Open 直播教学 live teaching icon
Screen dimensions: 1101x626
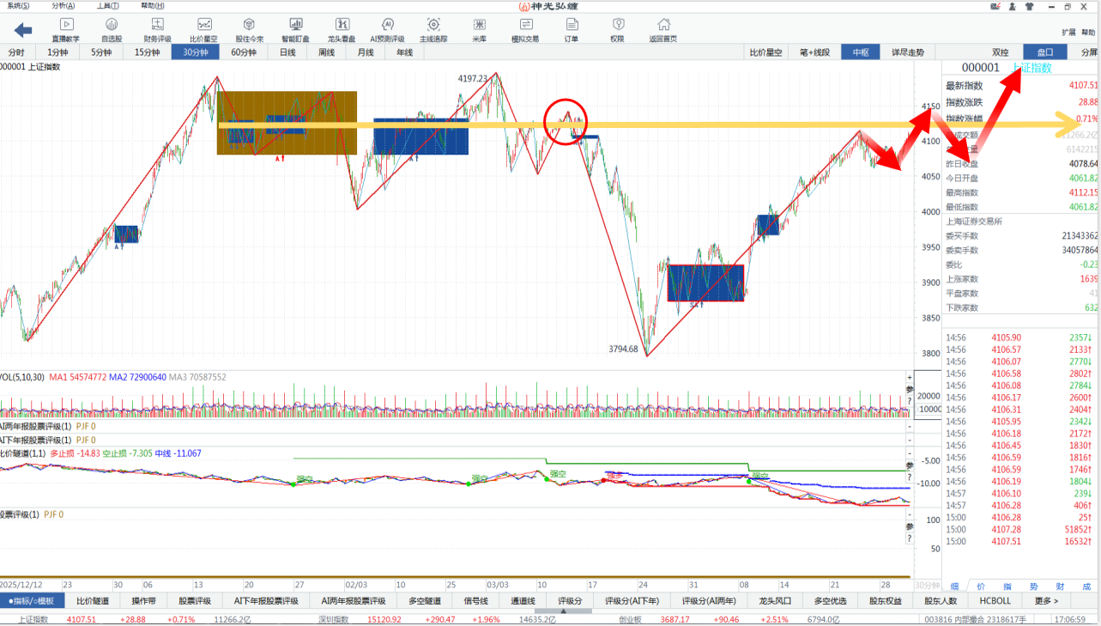65,30
